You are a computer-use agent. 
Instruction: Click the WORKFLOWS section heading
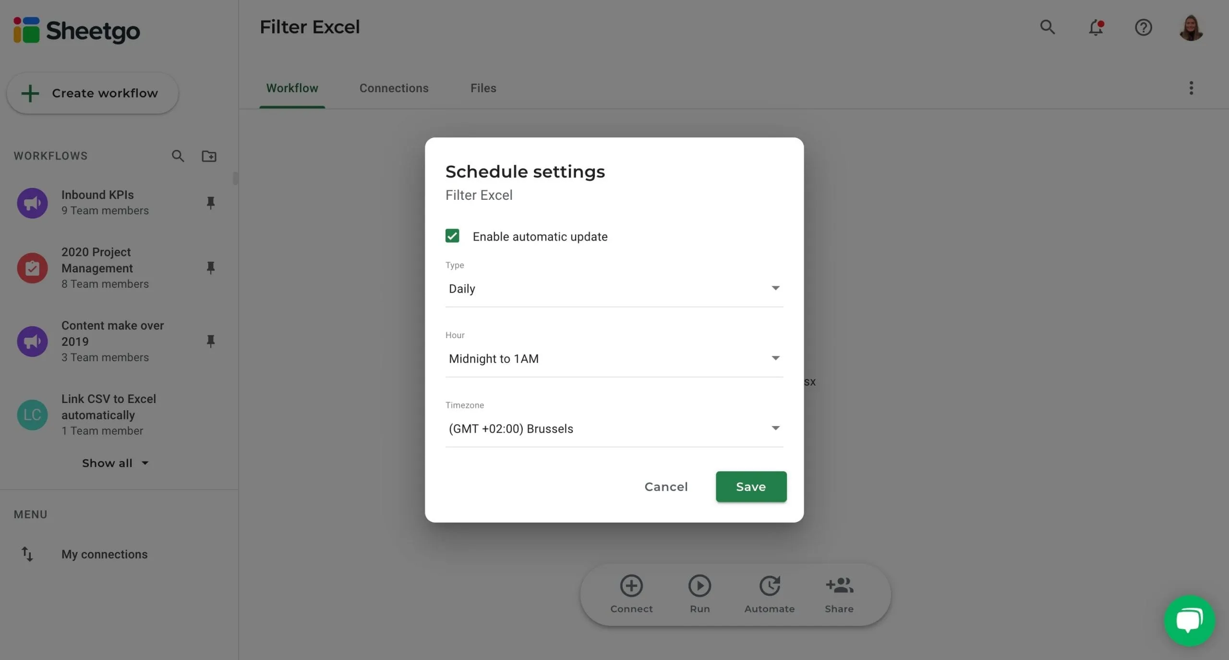point(50,156)
